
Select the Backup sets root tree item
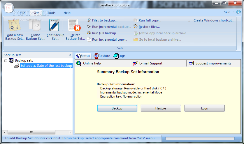point(24,60)
